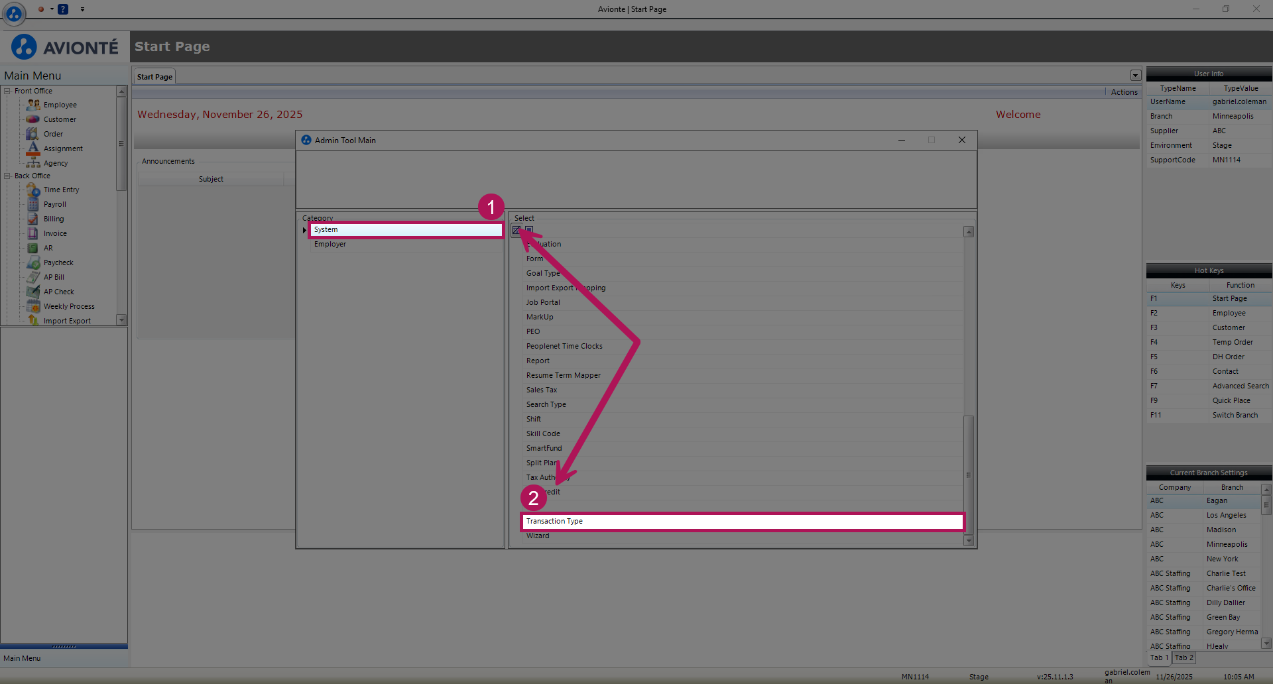Open the tab list dropdown at right of Start Page

point(1135,76)
